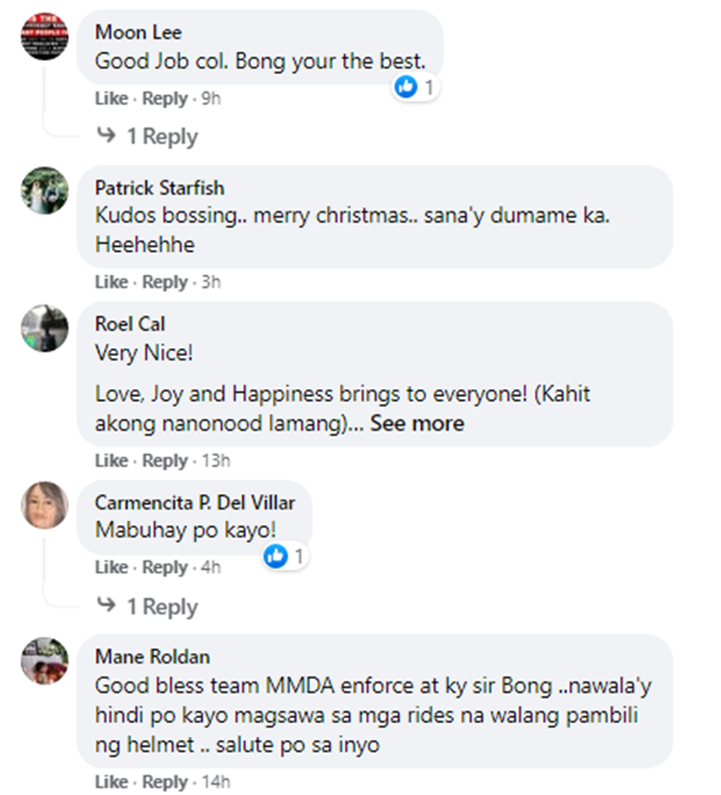Like Moon Lee's comment
This screenshot has width=721, height=795.
coord(111,99)
